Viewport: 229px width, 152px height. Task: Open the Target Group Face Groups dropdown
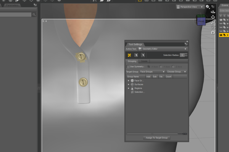click(x=152, y=72)
